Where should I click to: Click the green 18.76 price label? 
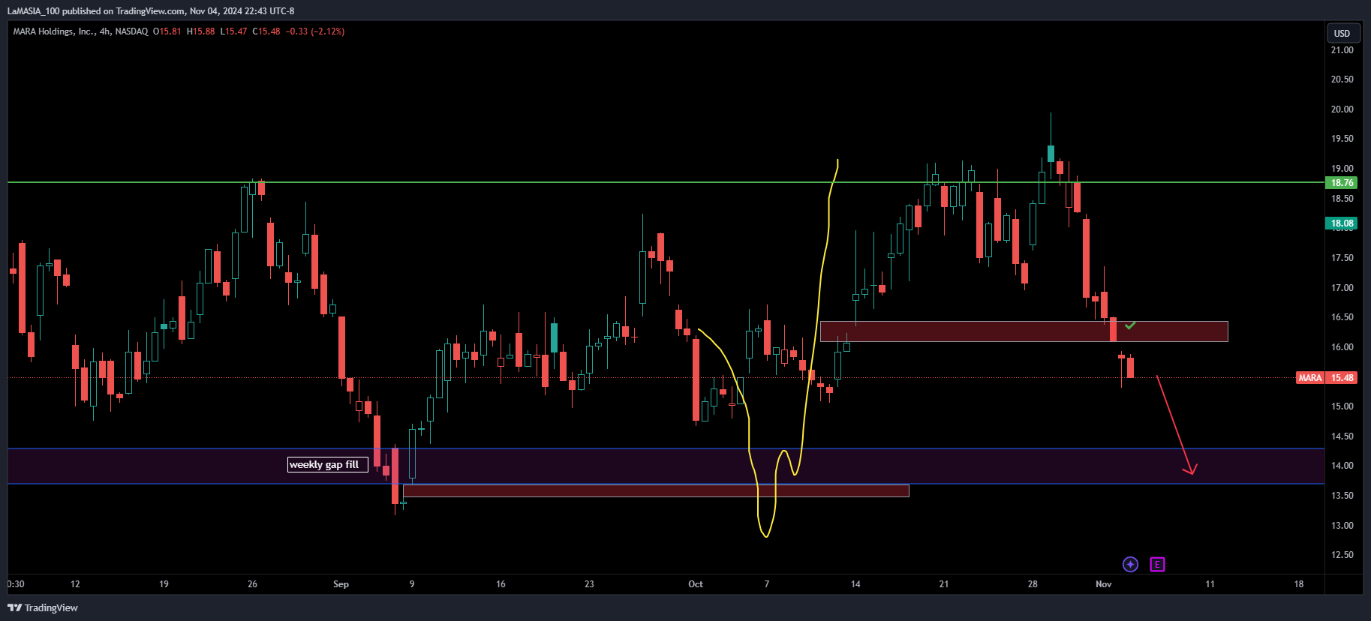pos(1342,182)
